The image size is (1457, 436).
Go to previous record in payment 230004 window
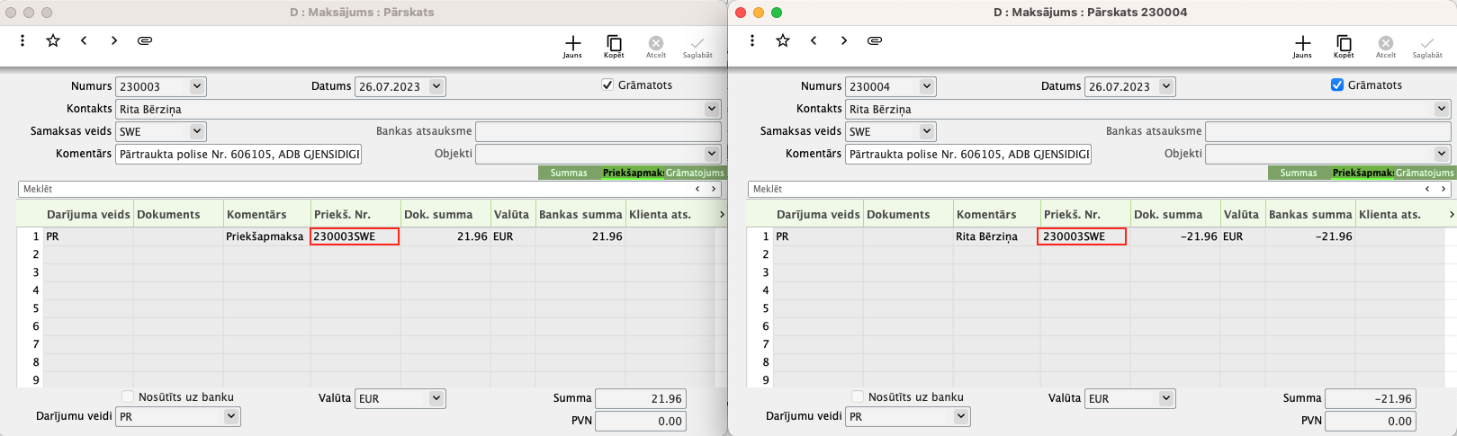pos(814,40)
